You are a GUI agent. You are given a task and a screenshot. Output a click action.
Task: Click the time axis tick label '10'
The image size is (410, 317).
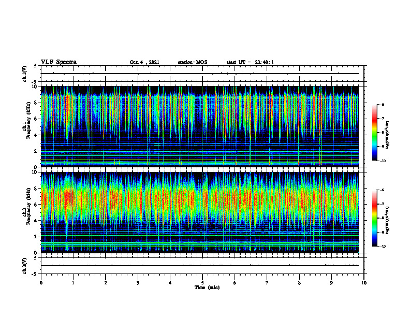pos(364,283)
